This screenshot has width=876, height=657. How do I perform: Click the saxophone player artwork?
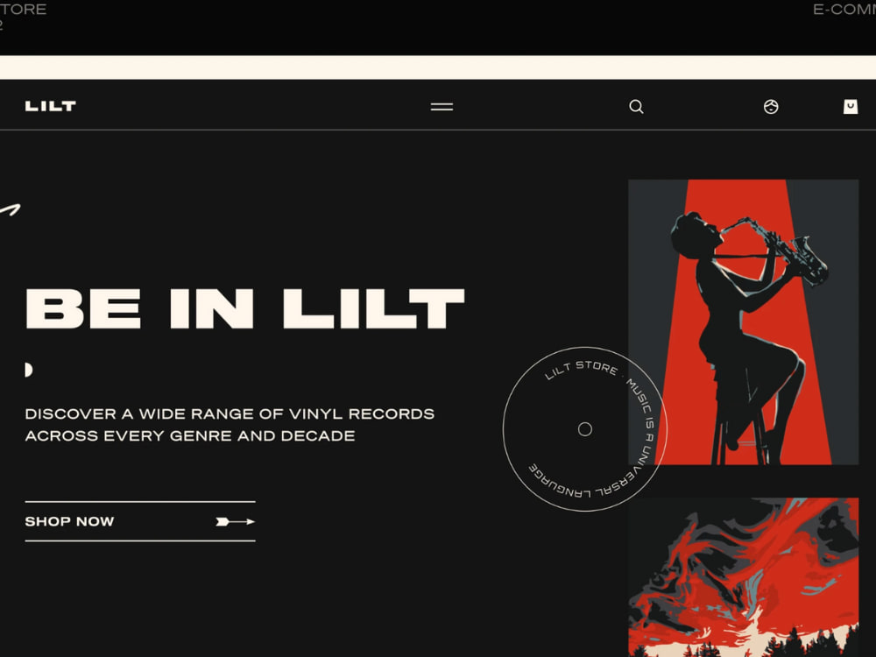point(744,321)
